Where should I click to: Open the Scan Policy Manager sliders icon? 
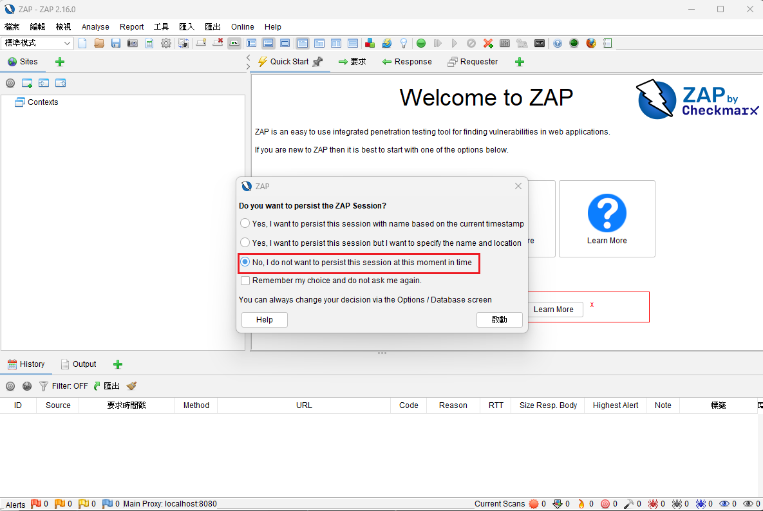[x=504, y=43]
